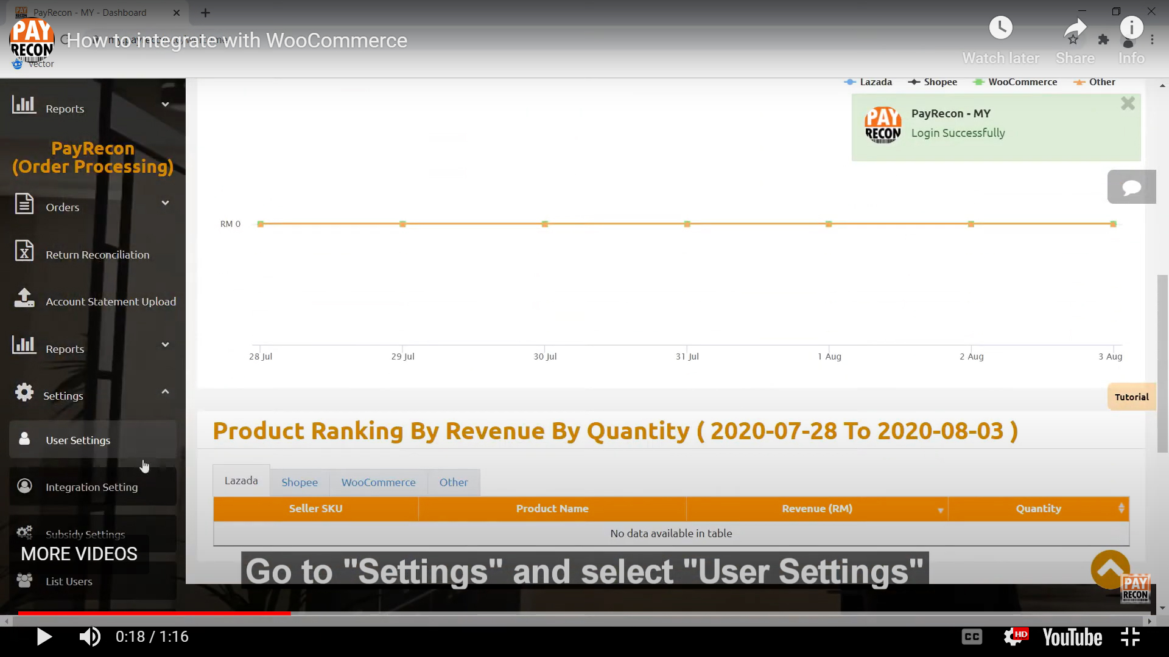The width and height of the screenshot is (1169, 657).
Task: Click the 31 Jul data point on chart
Action: 687,224
